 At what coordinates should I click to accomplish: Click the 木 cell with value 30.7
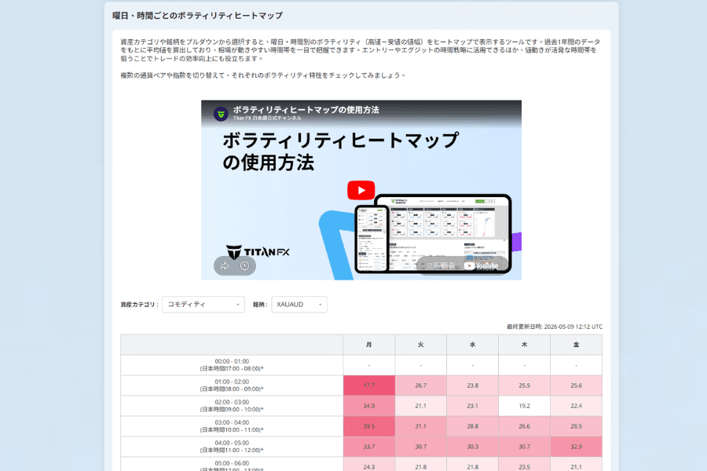[525, 447]
